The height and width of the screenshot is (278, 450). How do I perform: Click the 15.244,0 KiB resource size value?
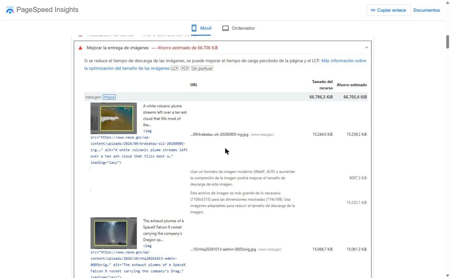[x=322, y=134]
